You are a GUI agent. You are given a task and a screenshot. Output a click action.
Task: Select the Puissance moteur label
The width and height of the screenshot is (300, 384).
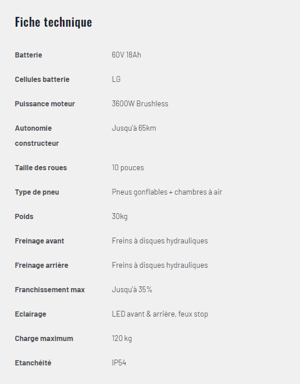pyautogui.click(x=45, y=104)
